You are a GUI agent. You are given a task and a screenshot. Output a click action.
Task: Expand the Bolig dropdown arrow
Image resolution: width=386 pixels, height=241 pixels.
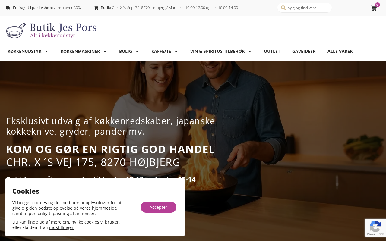(137, 51)
